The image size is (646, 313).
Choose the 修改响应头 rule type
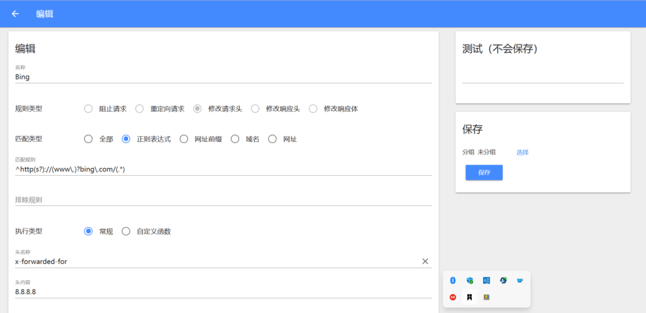click(255, 108)
